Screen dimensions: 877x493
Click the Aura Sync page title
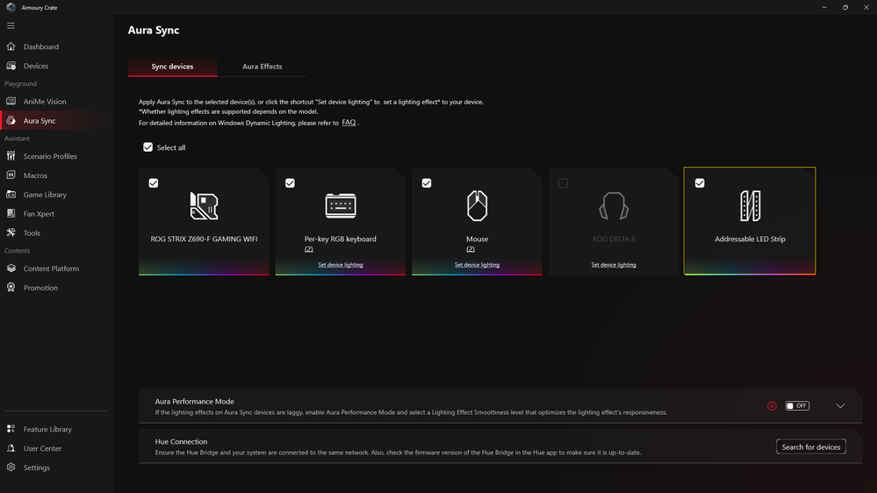tap(154, 30)
